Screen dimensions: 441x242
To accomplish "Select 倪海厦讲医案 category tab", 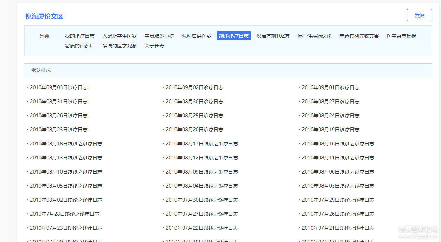I will point(197,36).
